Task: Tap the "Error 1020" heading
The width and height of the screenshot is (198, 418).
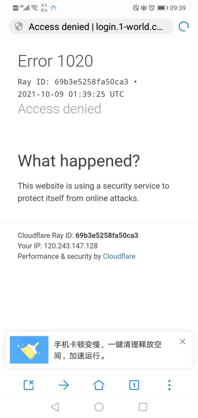Action: pos(55,61)
